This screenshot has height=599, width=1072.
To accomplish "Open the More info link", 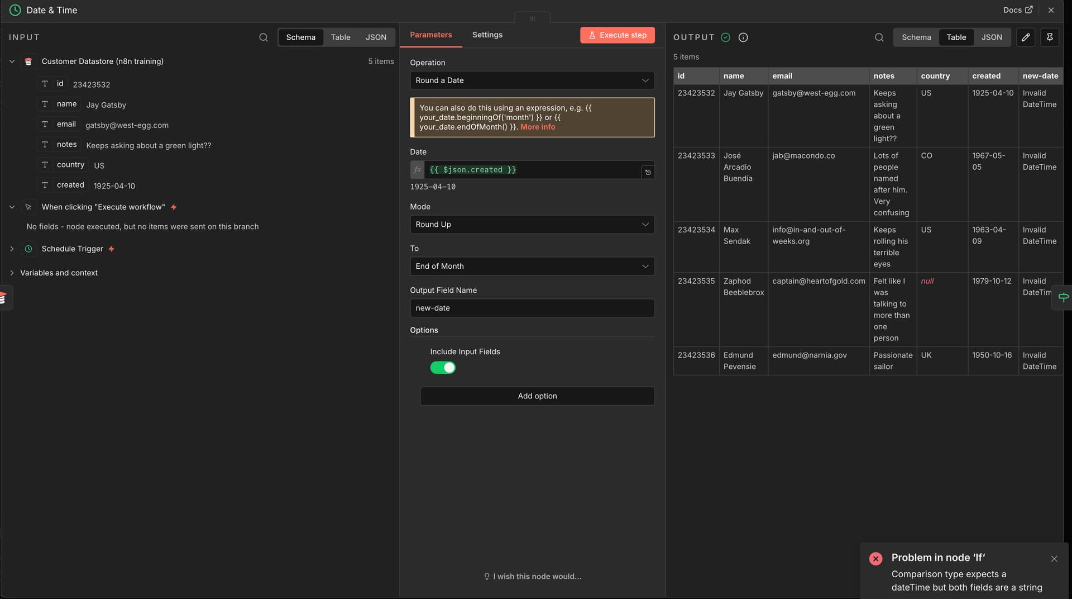I will click(x=538, y=127).
